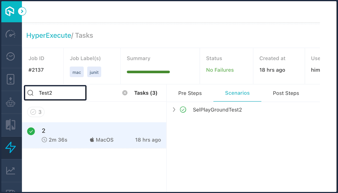The image size is (338, 193).
Task: Open the Automation robot icon
Action: [x=11, y=102]
